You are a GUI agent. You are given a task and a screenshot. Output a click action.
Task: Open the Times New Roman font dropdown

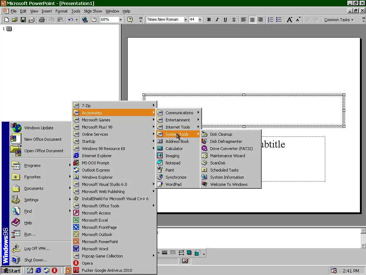[186, 20]
